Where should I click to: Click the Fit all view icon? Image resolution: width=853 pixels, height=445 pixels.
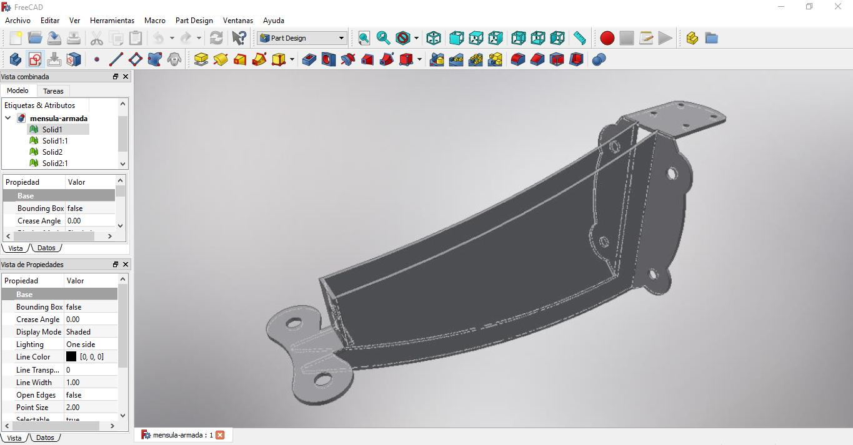pos(364,38)
